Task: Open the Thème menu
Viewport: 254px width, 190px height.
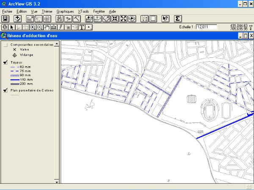Action: pyautogui.click(x=47, y=11)
